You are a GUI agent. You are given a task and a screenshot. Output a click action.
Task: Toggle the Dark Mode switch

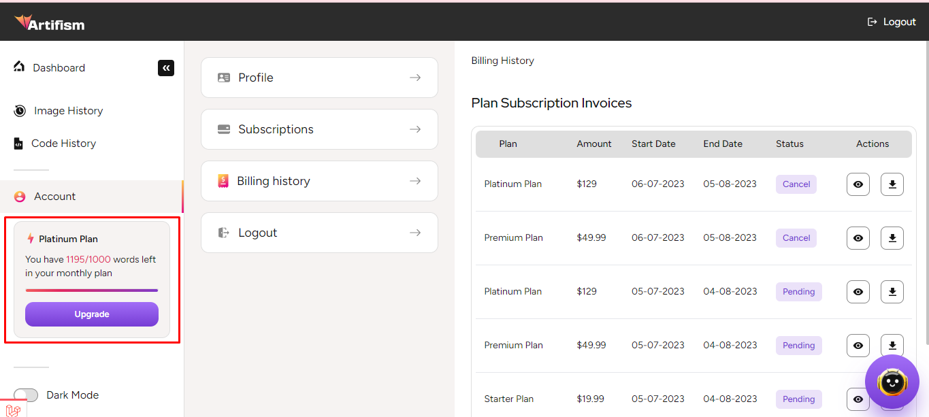tap(26, 395)
